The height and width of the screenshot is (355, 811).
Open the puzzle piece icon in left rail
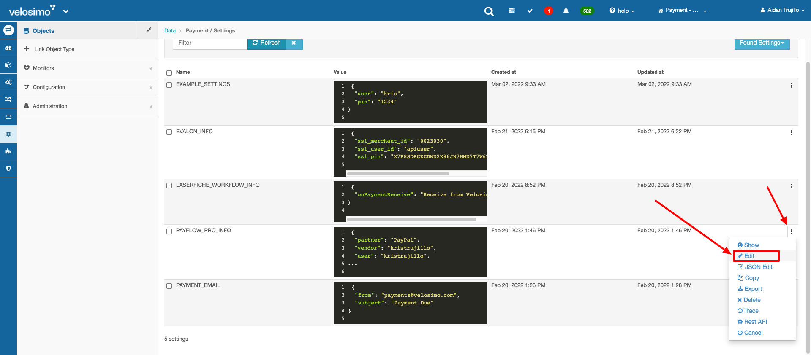pyautogui.click(x=8, y=151)
